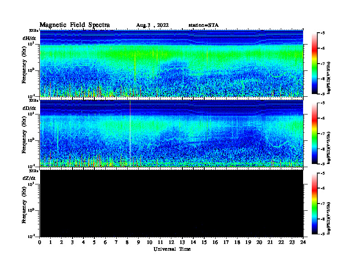Click the "-5" tick on dZ/dt color bar
Image resolution: width=361 pixels, height=278 pixels.
tap(323, 174)
